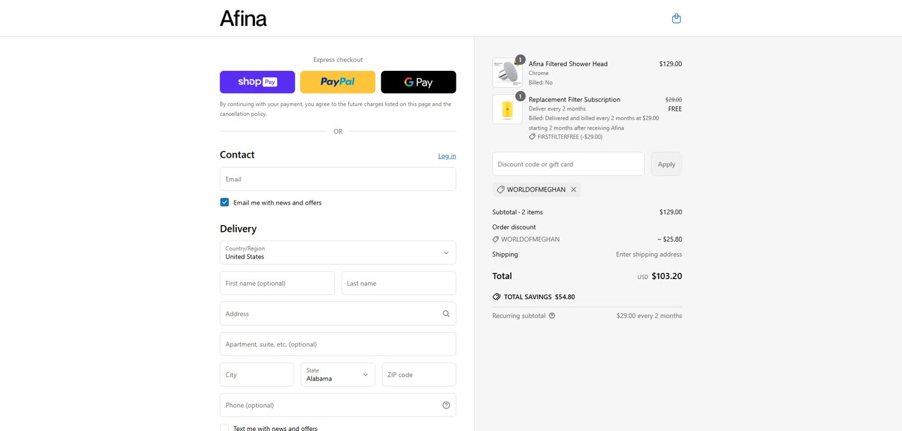The width and height of the screenshot is (902, 431).
Task: Pay with Google Pay express checkout
Action: coord(419,82)
